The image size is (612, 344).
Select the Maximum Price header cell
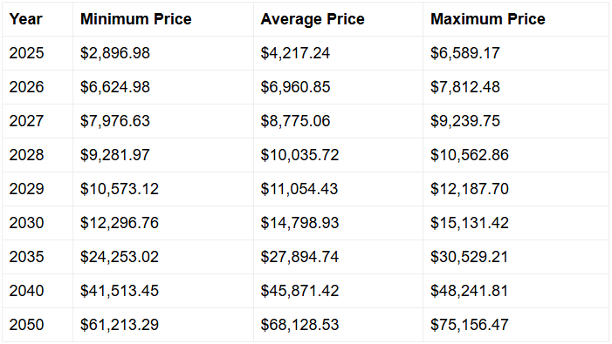point(516,19)
